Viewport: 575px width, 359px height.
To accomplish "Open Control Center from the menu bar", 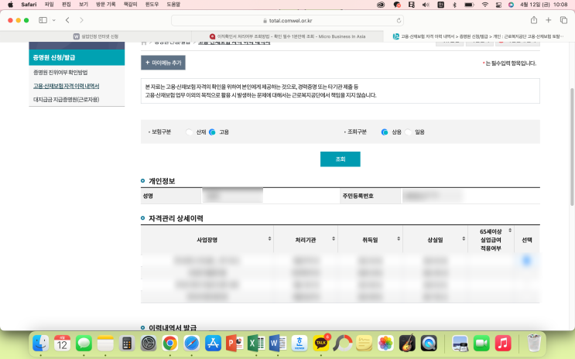I will tap(498, 5).
